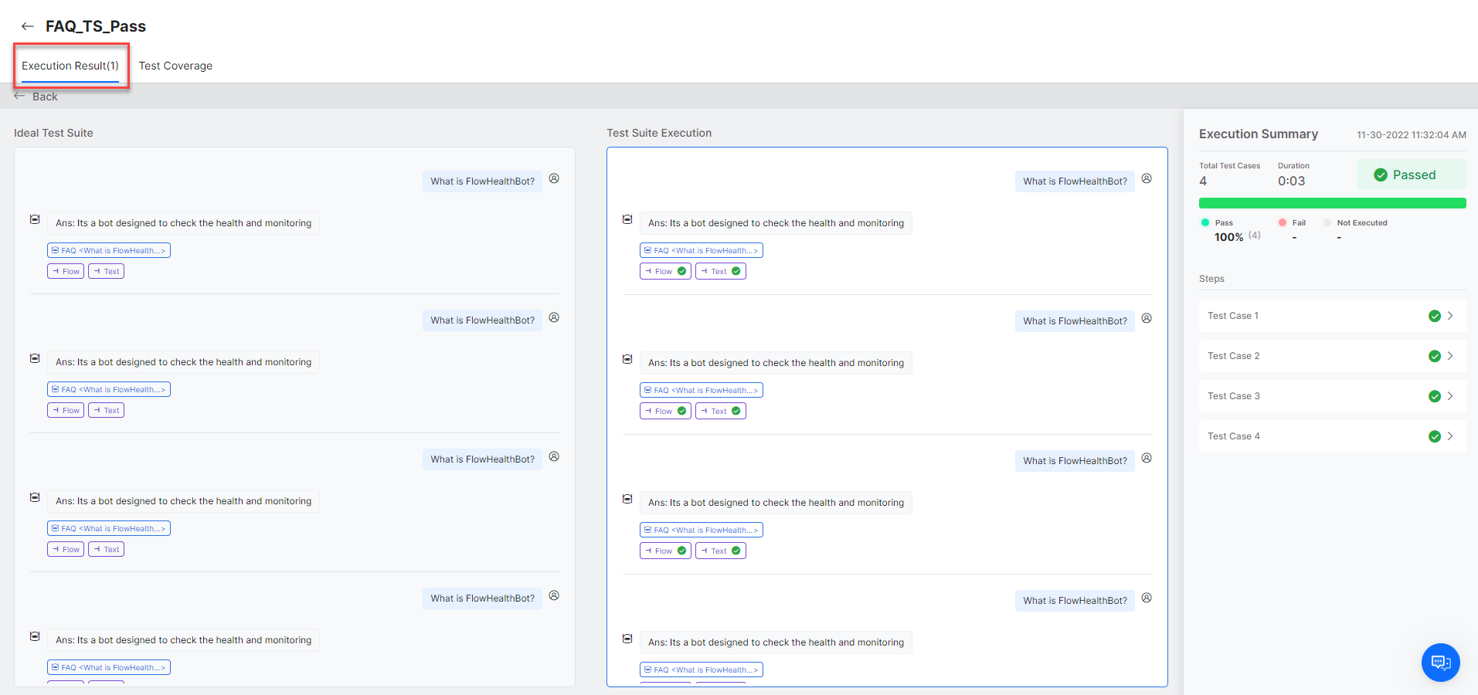Click bot icon beside first Test Suite Execution answer
Viewport: 1478px width, 695px height.
[x=627, y=220]
